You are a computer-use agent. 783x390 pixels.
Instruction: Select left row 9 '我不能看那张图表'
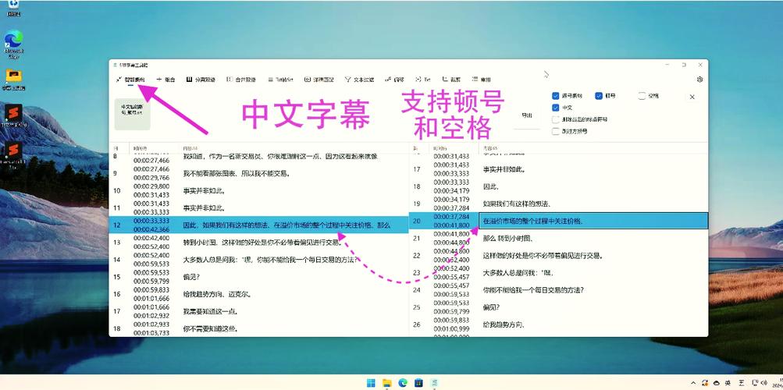[258, 173]
